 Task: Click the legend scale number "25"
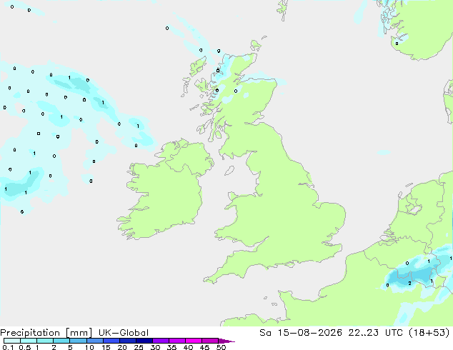tap(139, 347)
